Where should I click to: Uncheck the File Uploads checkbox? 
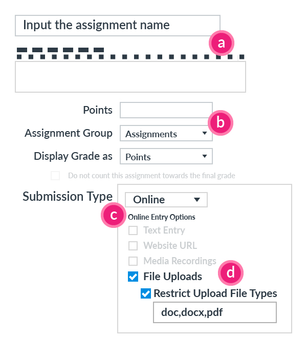click(x=133, y=277)
